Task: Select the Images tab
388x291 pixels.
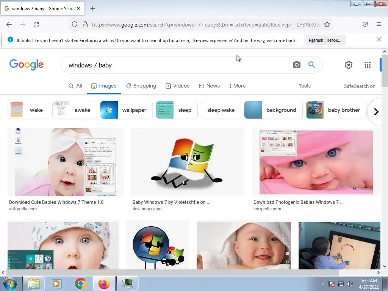Action: click(104, 86)
